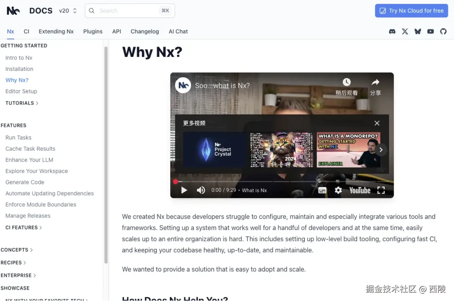Open video on YouTube logo

click(x=360, y=190)
